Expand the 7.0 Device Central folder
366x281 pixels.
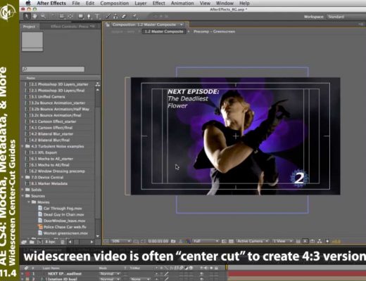point(23,177)
